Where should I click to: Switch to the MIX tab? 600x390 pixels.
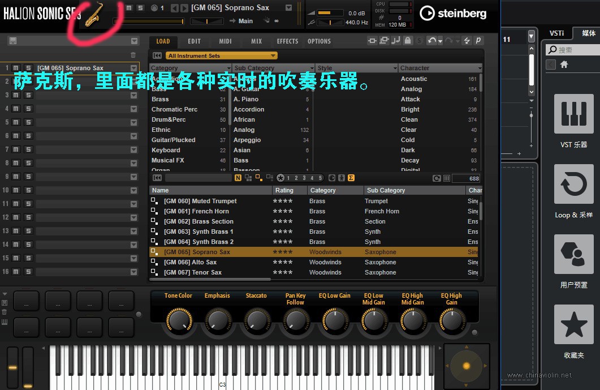point(256,41)
